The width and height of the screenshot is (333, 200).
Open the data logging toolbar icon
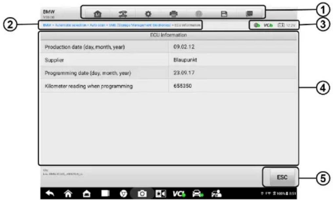[x=249, y=14]
